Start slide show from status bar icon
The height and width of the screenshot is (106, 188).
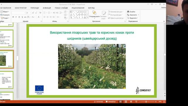tap(136, 102)
